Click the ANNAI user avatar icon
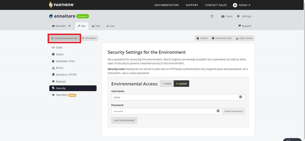305x141 pixels. pyautogui.click(x=235, y=5)
